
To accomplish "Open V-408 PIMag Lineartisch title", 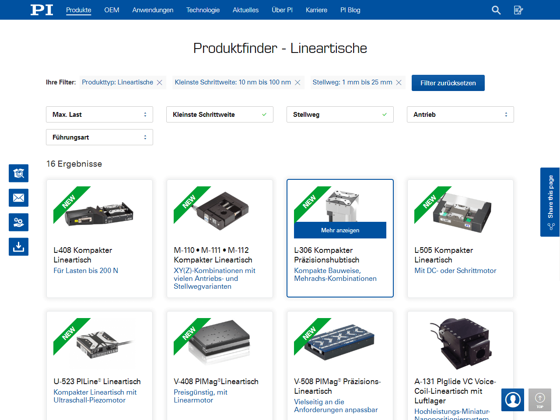I will (216, 381).
